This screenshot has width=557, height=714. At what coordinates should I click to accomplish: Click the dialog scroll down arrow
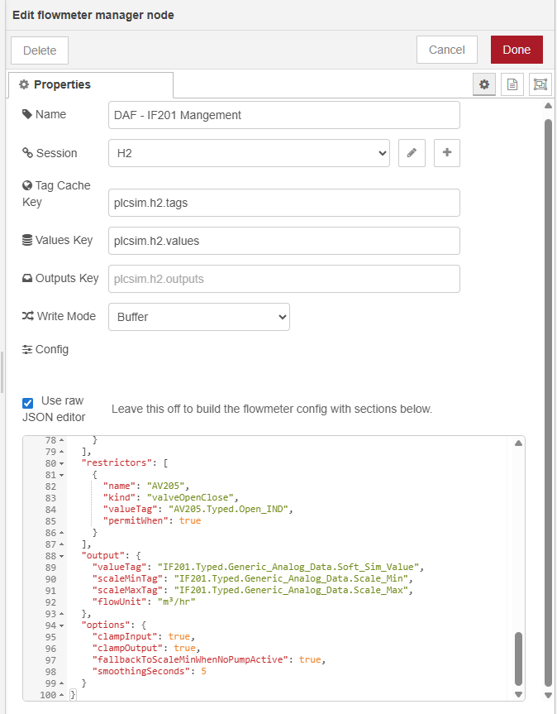point(549,695)
